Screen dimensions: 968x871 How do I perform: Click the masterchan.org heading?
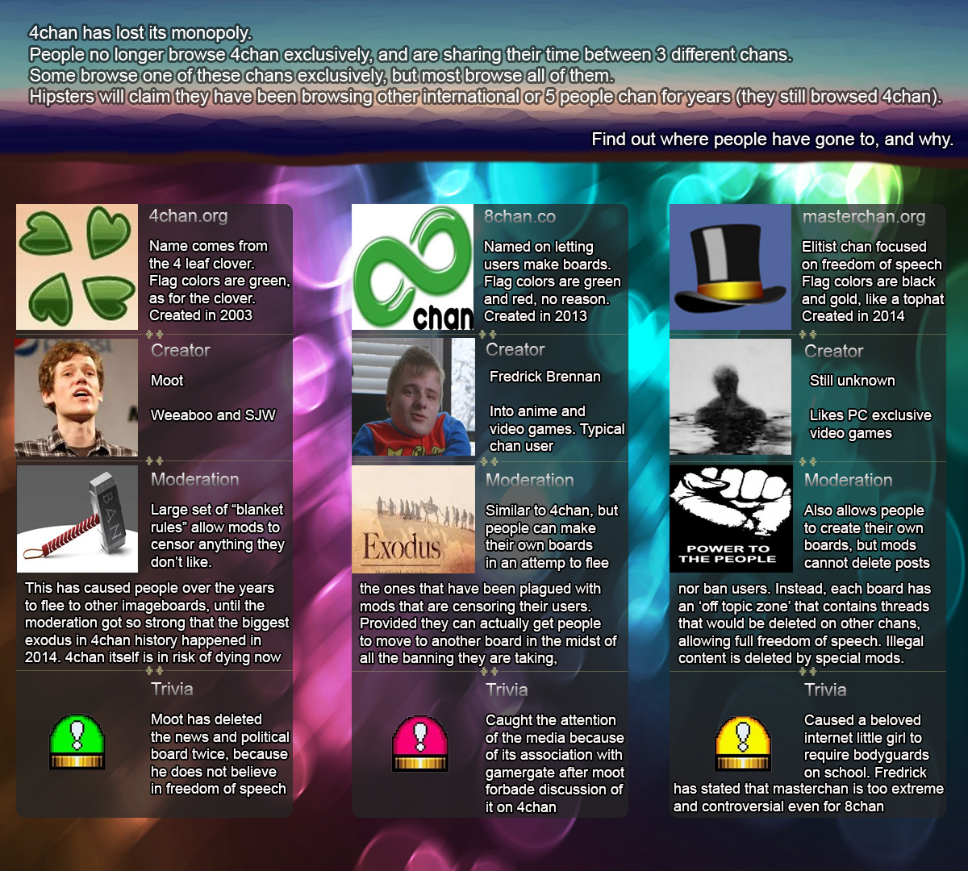tap(864, 217)
